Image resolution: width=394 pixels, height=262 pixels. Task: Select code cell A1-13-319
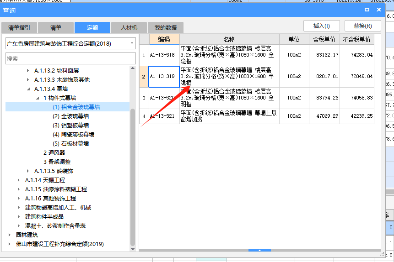click(x=164, y=77)
